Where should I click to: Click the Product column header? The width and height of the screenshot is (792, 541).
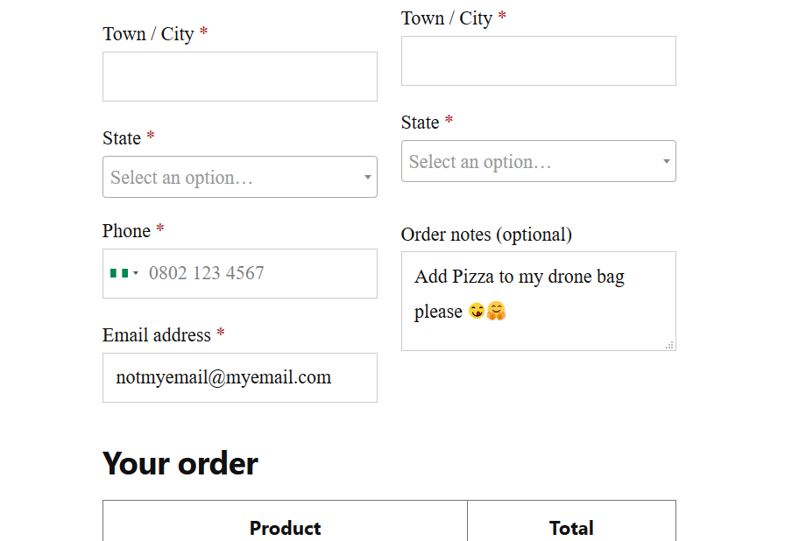[x=285, y=528]
